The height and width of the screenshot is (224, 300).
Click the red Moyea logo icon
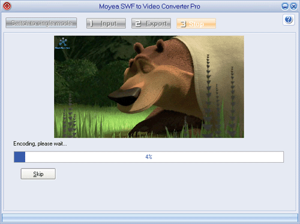coord(7,6)
